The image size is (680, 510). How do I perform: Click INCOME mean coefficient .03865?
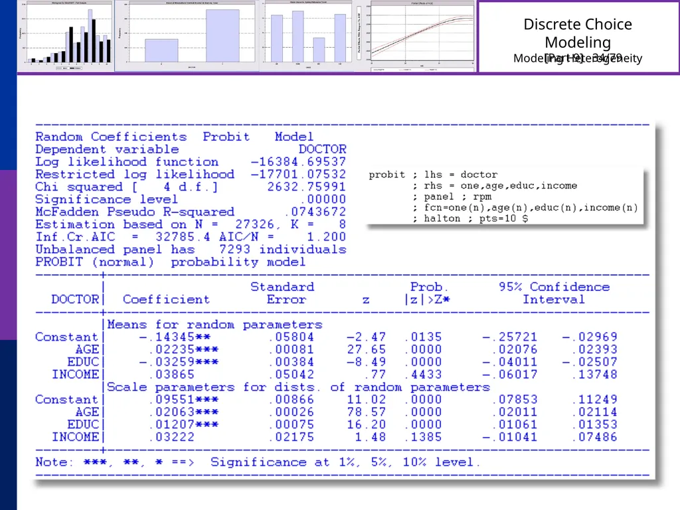click(x=171, y=375)
